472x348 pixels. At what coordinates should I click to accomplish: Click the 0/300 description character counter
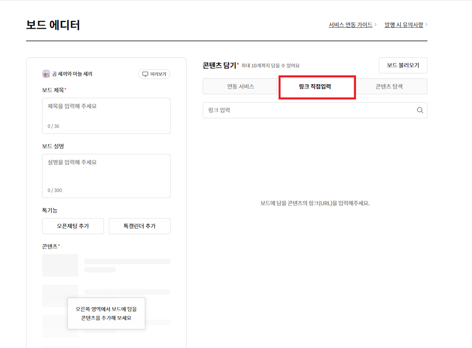tap(55, 190)
